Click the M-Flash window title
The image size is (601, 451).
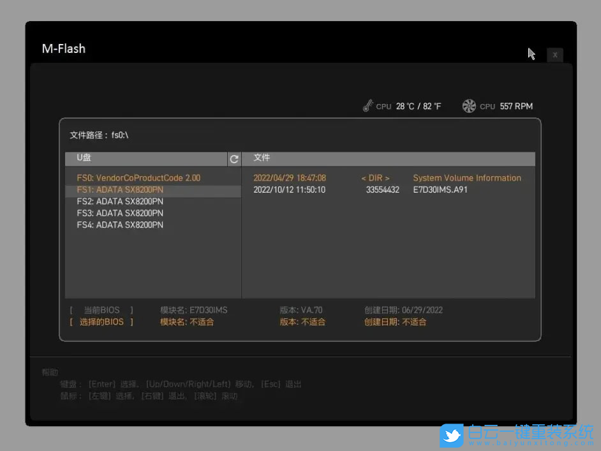pyautogui.click(x=64, y=48)
